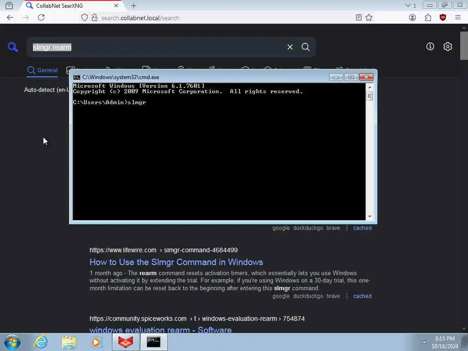Image resolution: width=468 pixels, height=351 pixels.
Task: Open the shield tracking protection icon
Action: click(85, 18)
